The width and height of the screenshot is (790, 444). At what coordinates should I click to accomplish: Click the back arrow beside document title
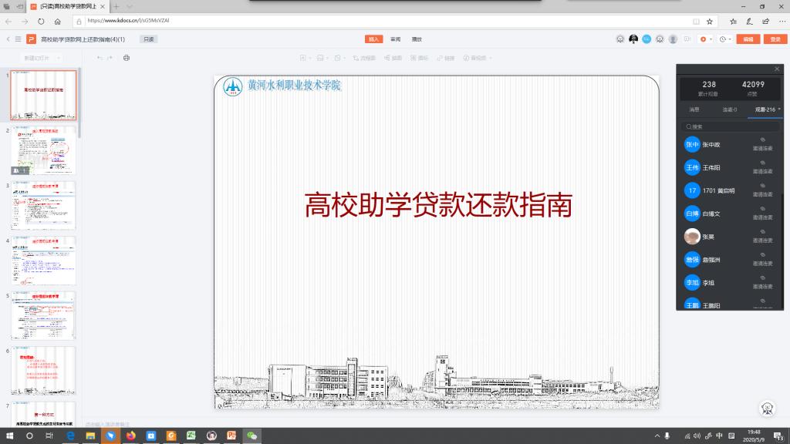pos(8,39)
